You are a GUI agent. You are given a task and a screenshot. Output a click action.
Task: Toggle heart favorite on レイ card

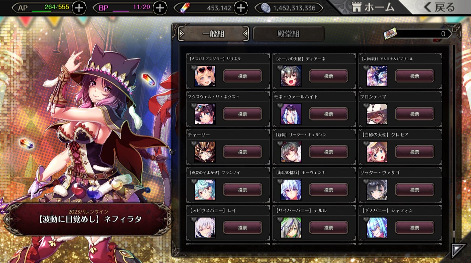(194, 219)
